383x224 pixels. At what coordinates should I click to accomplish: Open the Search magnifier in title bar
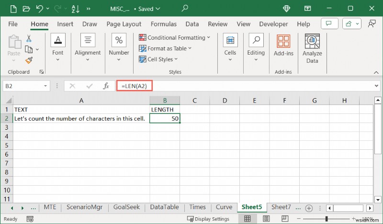pyautogui.click(x=185, y=9)
